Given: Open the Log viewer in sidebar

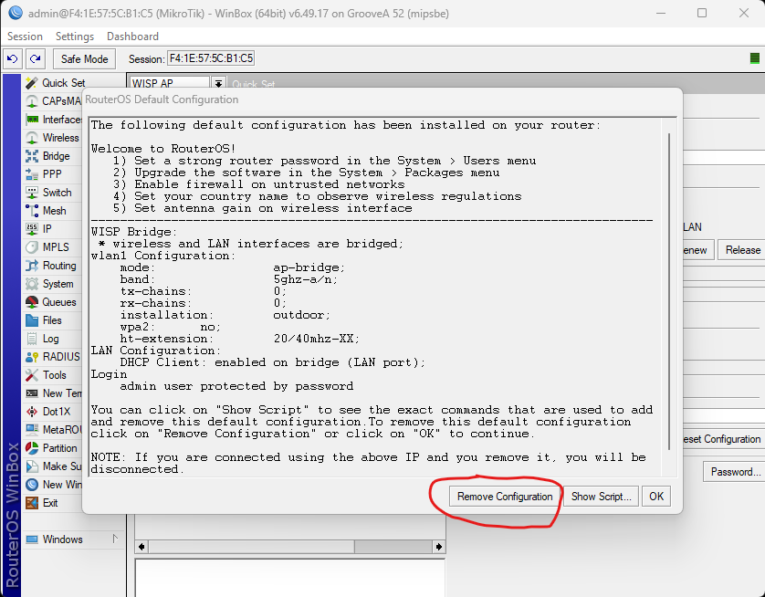Looking at the screenshot, I should point(50,339).
